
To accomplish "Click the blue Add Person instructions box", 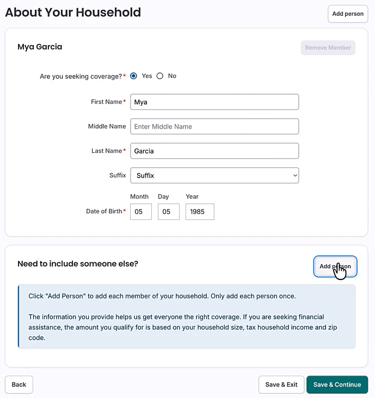I will point(186,316).
